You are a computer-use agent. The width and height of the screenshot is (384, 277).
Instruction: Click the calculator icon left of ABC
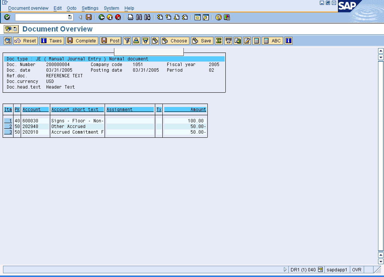click(256, 41)
